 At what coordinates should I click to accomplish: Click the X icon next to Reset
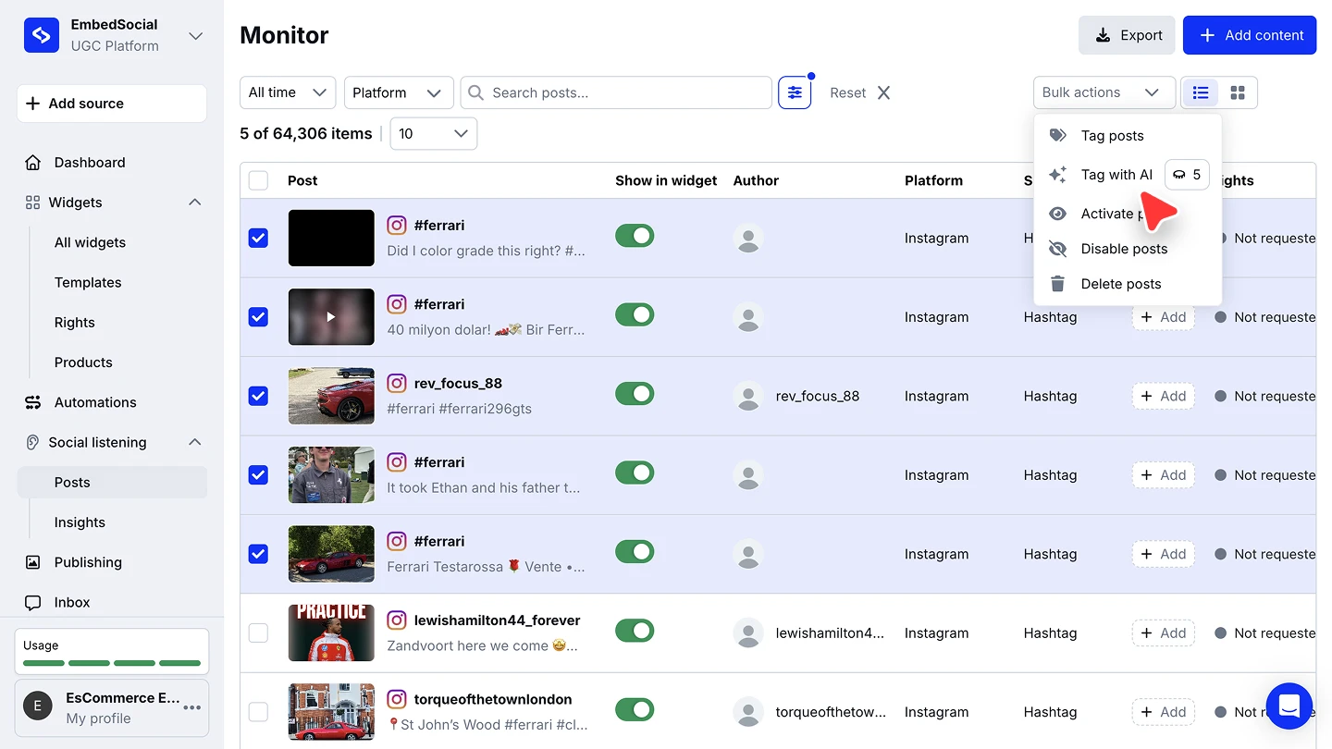[883, 92]
